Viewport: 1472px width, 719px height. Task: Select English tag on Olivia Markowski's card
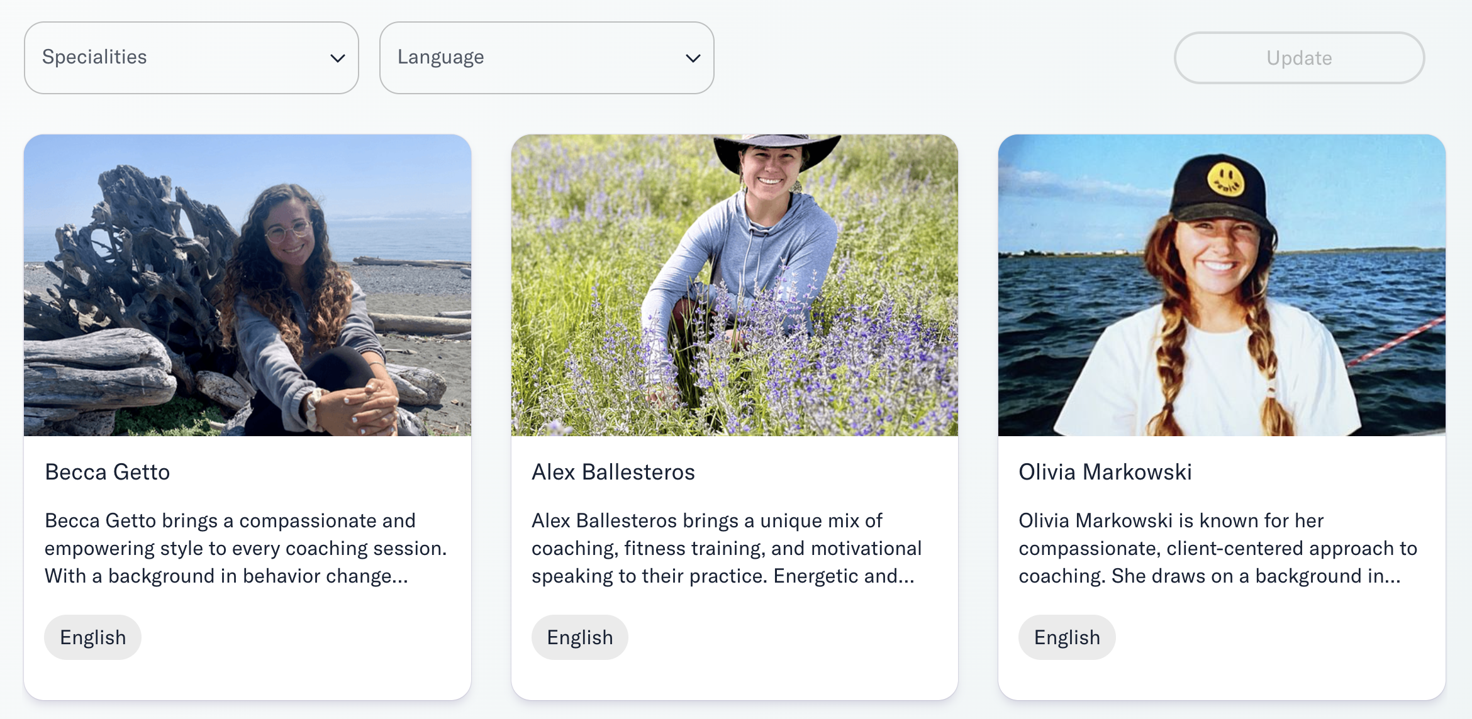[1067, 637]
